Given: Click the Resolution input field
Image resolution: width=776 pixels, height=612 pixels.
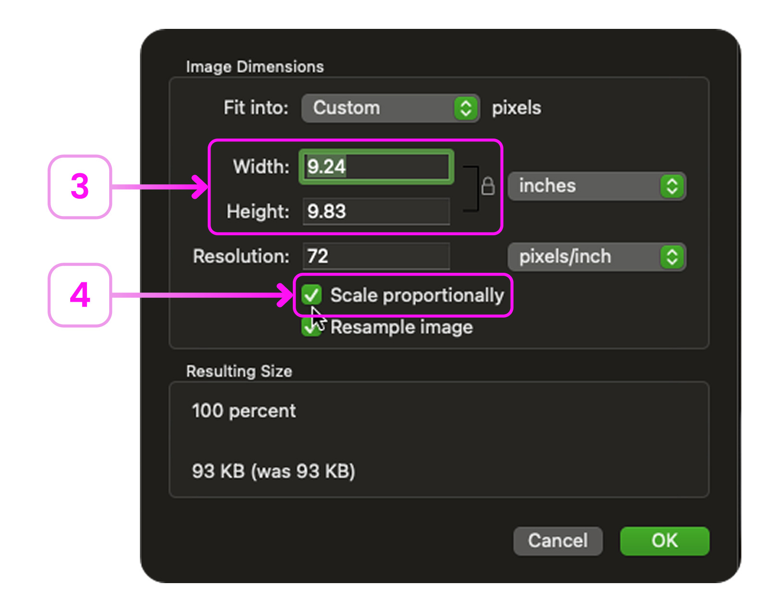Looking at the screenshot, I should pyautogui.click(x=376, y=256).
